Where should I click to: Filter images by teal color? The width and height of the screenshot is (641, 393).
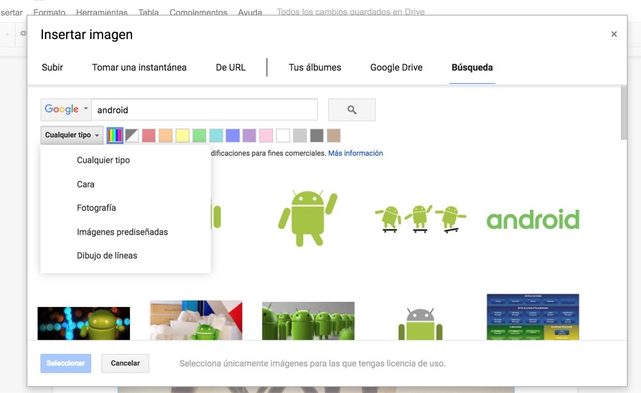(216, 135)
